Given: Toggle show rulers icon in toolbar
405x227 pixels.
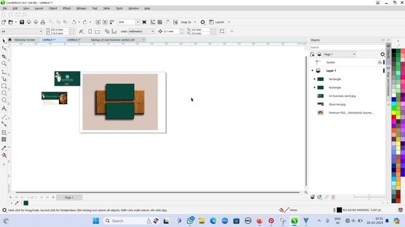Looking at the screenshot, I should [x=153, y=22].
